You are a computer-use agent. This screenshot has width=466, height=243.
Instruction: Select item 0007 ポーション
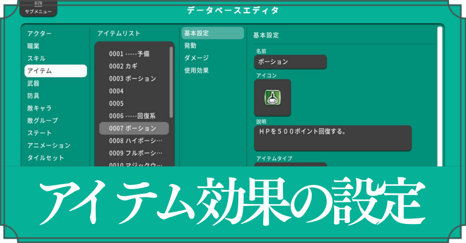point(134,128)
